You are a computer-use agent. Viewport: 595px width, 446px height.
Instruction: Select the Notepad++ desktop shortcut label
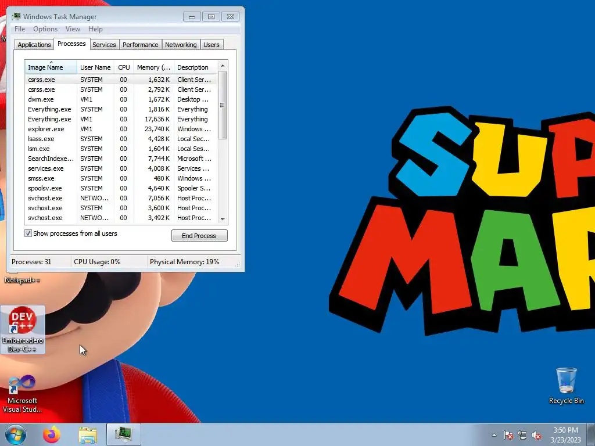point(22,280)
